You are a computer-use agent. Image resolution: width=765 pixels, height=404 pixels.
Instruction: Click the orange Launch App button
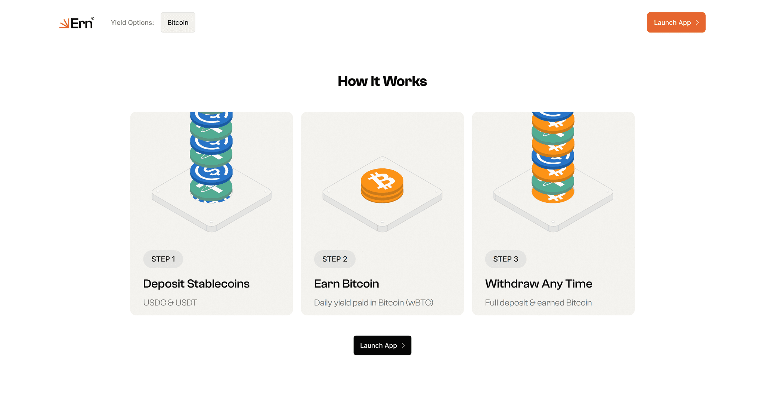(676, 22)
